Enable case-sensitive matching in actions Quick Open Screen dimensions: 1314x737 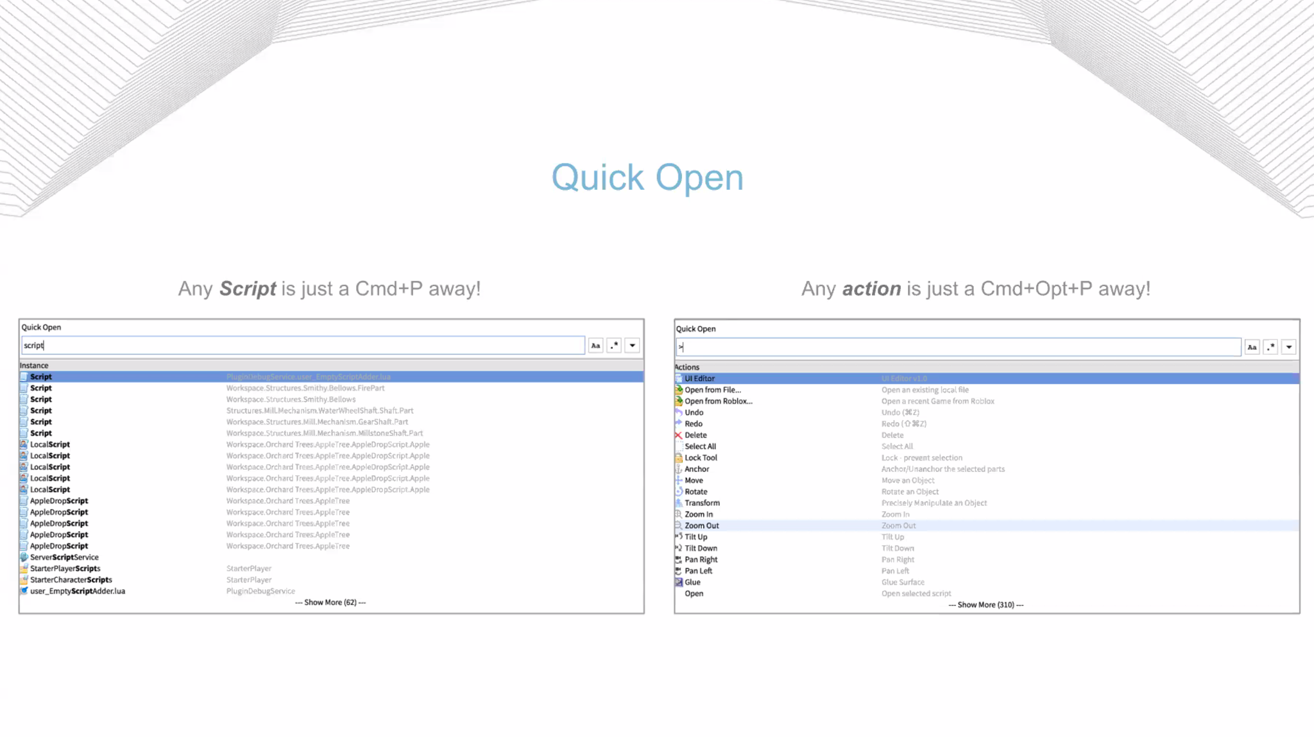click(1252, 347)
